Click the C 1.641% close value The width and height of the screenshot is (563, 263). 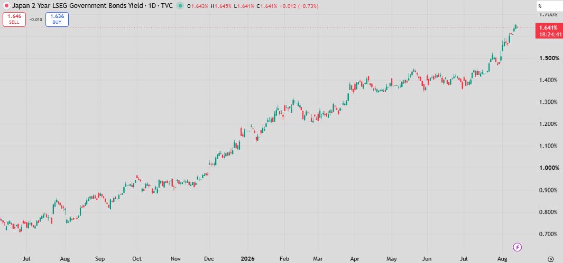click(x=266, y=6)
